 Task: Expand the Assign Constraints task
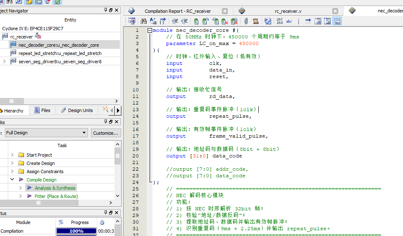(x=12, y=171)
